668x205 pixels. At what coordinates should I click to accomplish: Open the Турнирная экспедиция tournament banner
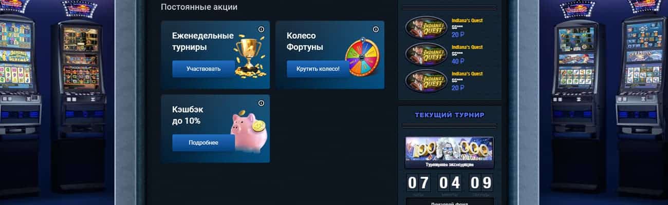click(x=449, y=152)
